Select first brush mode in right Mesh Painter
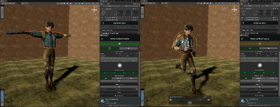Viewport: 280px width, 107px height. pos(250,48)
